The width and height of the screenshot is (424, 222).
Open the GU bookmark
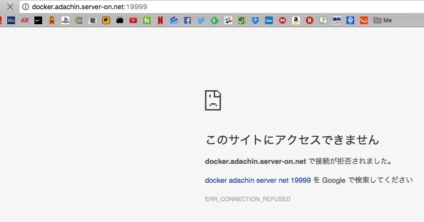[11, 20]
